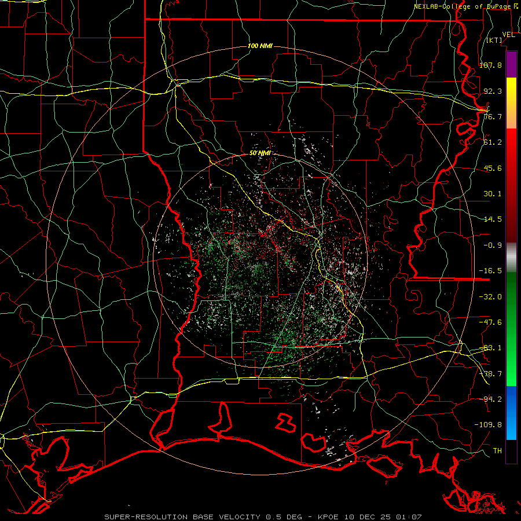Click the [KT] units label

coord(494,40)
